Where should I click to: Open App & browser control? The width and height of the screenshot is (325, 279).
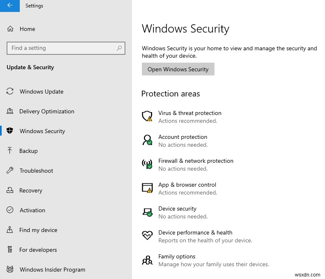point(187,185)
